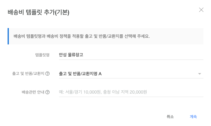Focus the 템플릿명 input field
This screenshot has width=211, height=126.
point(131,55)
